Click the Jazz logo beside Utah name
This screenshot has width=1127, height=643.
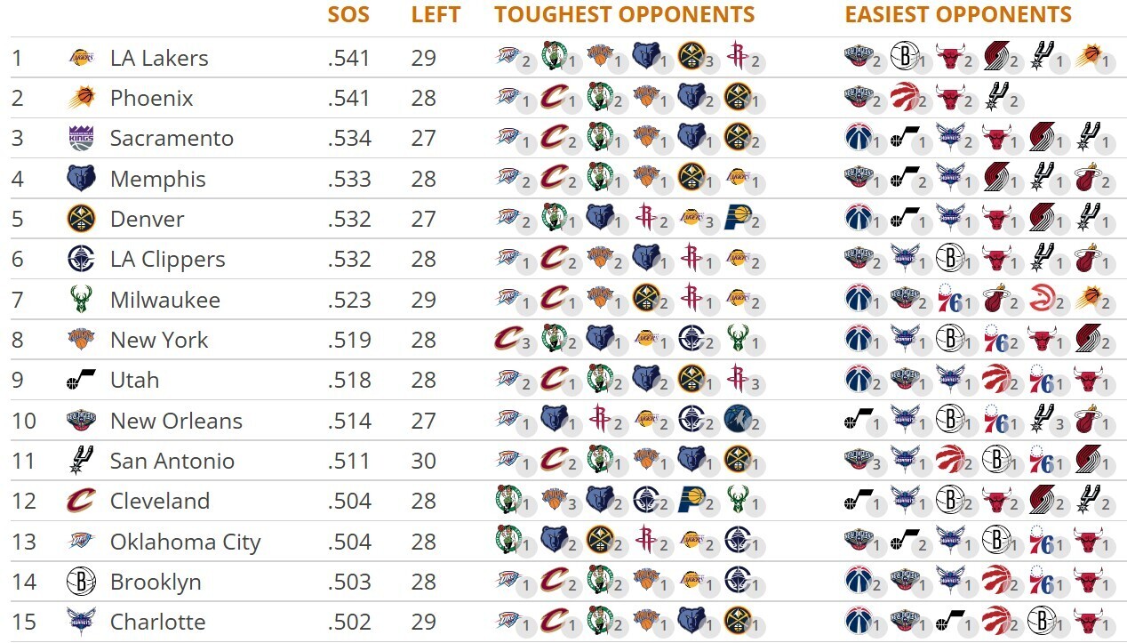point(81,381)
